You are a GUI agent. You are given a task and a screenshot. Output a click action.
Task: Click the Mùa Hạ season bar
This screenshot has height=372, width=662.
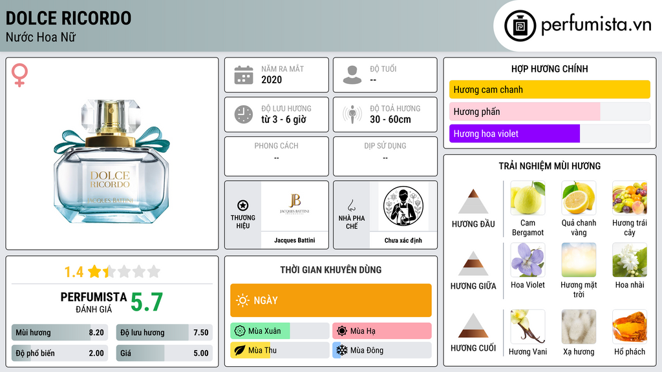coord(382,331)
